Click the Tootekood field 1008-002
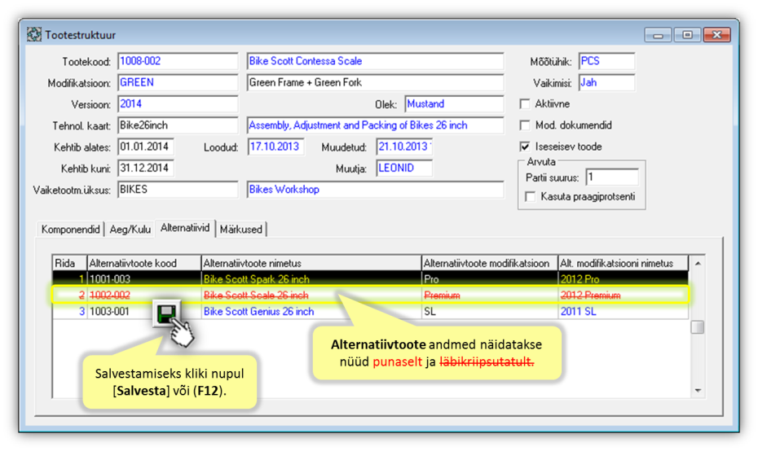The height and width of the screenshot is (451, 758). [x=178, y=61]
